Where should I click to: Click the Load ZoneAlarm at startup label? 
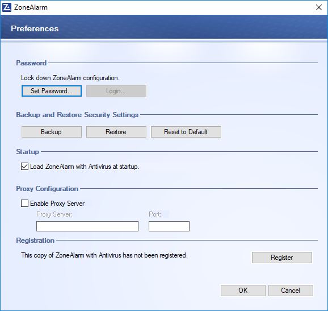pos(85,167)
